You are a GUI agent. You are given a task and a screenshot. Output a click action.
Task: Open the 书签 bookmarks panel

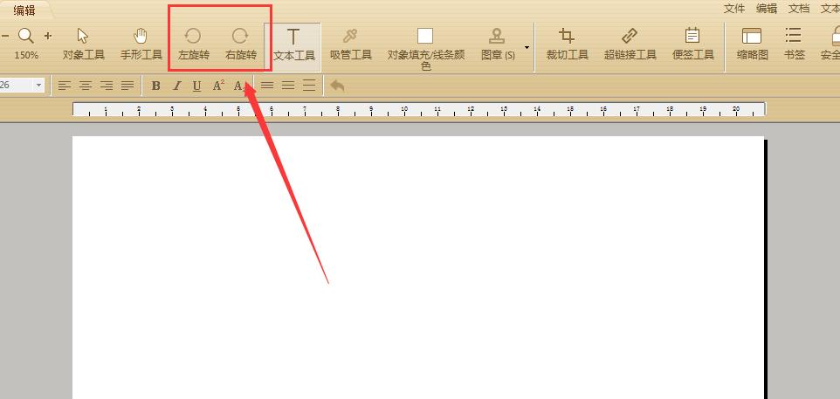tap(794, 44)
